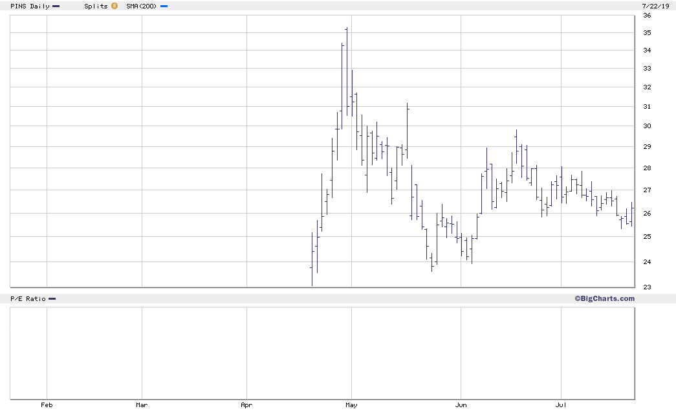This screenshot has height=411, width=676.
Task: Click the '35' price axis label
Action: (647, 33)
